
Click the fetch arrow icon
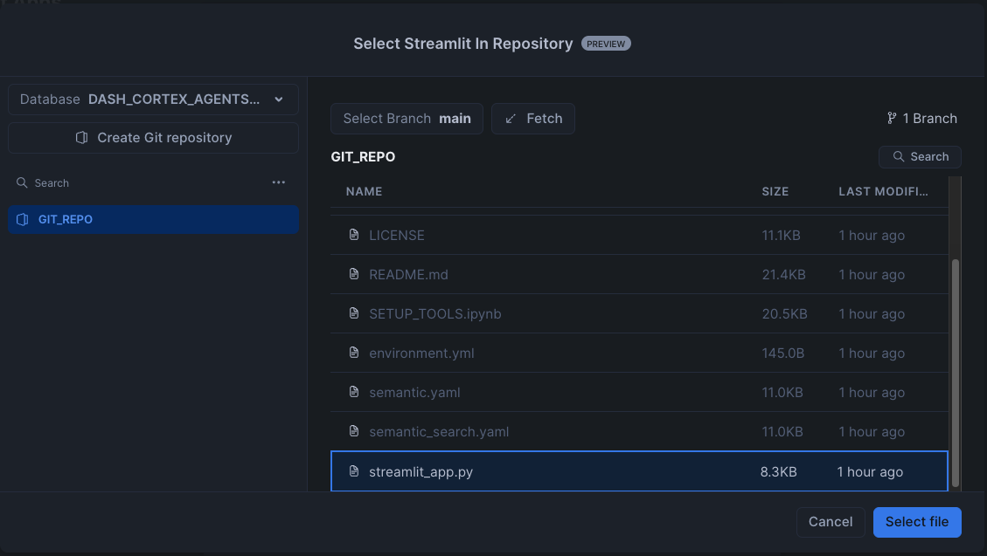[x=511, y=118]
